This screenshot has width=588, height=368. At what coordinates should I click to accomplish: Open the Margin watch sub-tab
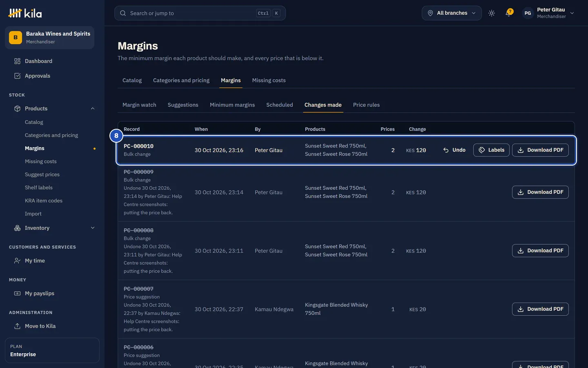pyautogui.click(x=139, y=105)
